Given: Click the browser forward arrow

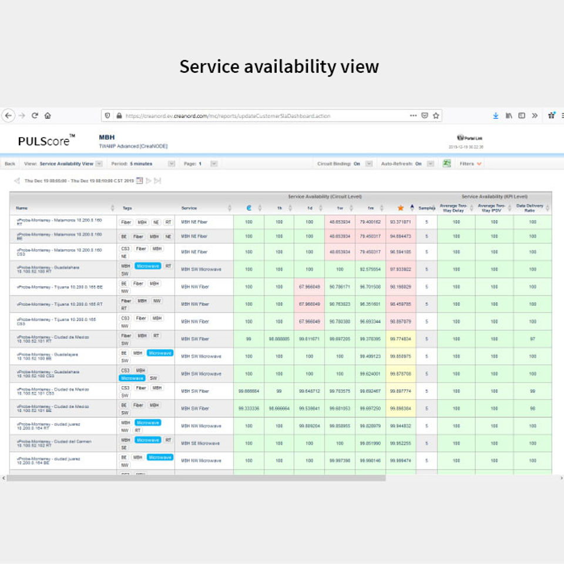Looking at the screenshot, I should click(x=22, y=116).
